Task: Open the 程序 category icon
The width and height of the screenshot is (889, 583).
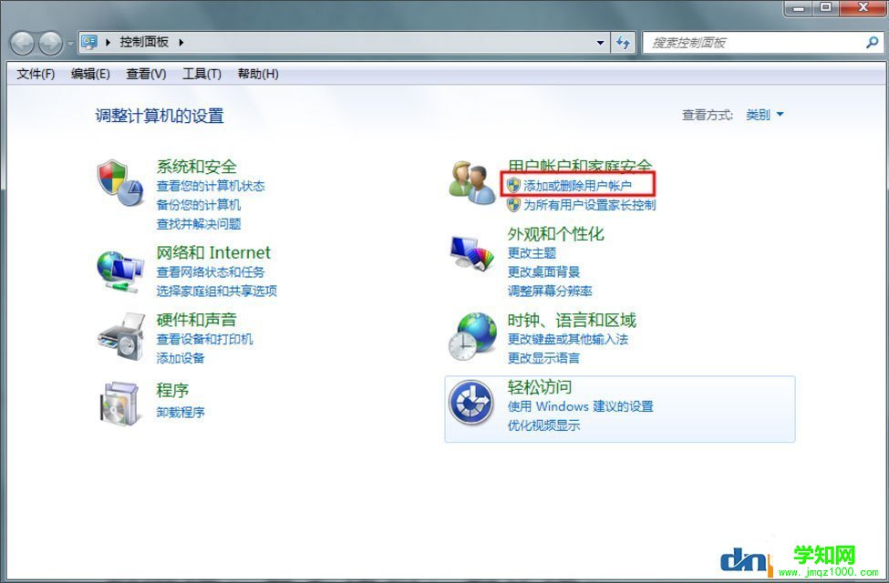Action: point(119,401)
